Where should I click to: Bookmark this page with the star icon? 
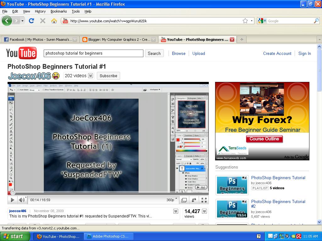[x=245, y=21]
